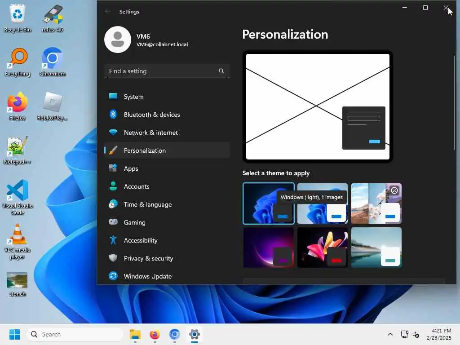Click the network display tray icon
Image resolution: width=460 pixels, height=345 pixels.
[x=405, y=334]
